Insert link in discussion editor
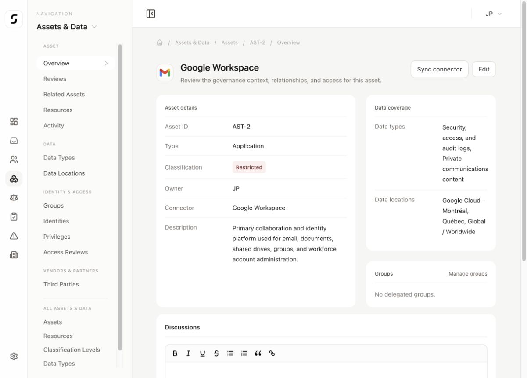527x378 pixels. click(x=272, y=353)
